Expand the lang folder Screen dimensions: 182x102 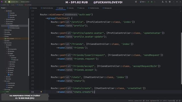(x=3, y=37)
